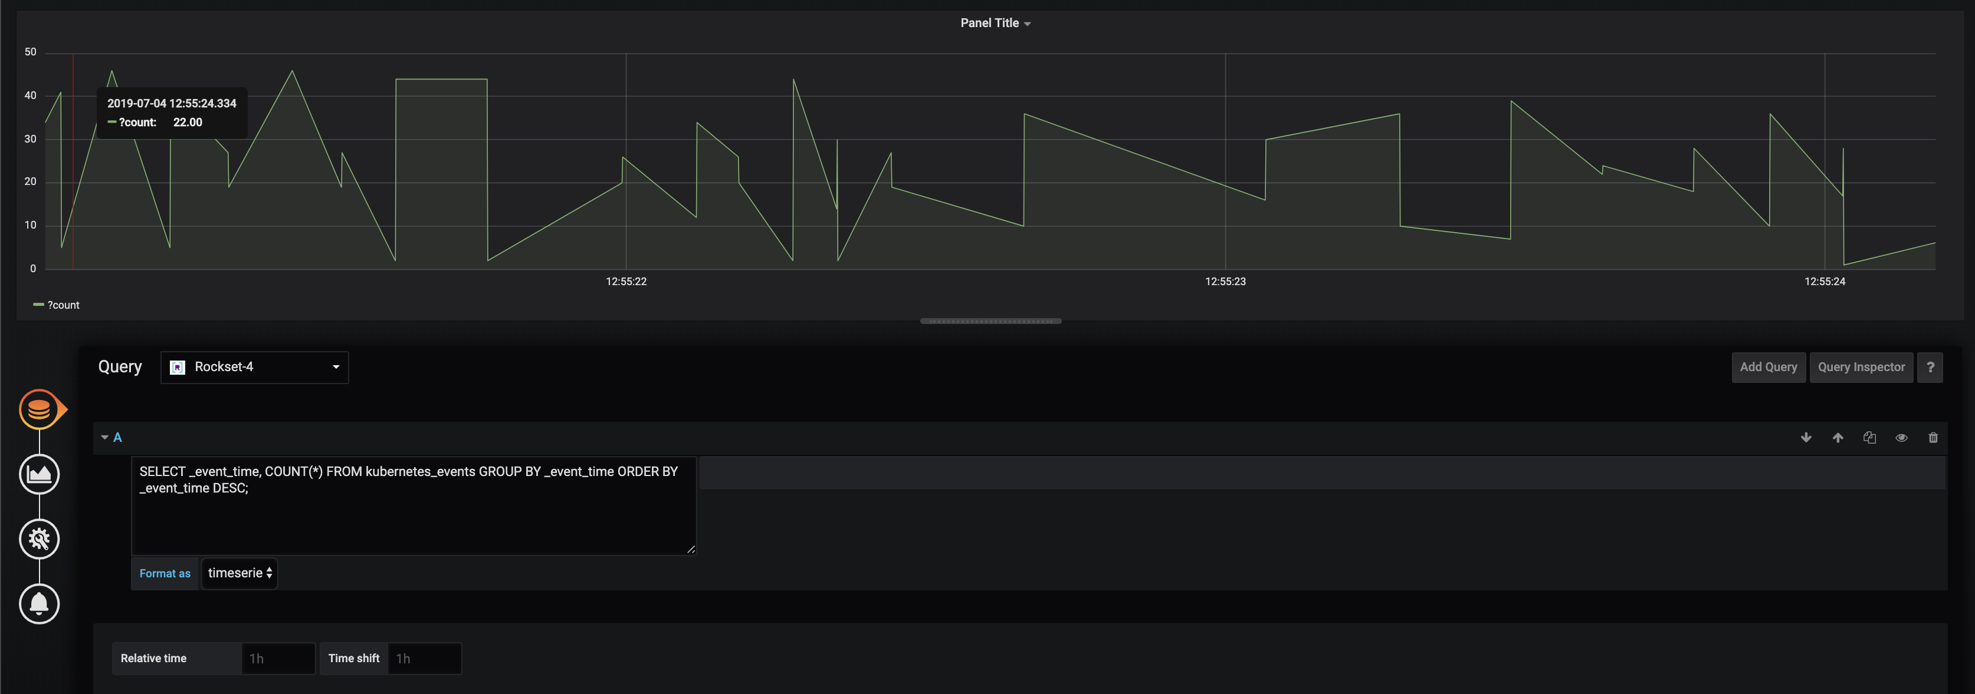Open the Alert bell tab icon

[x=39, y=604]
